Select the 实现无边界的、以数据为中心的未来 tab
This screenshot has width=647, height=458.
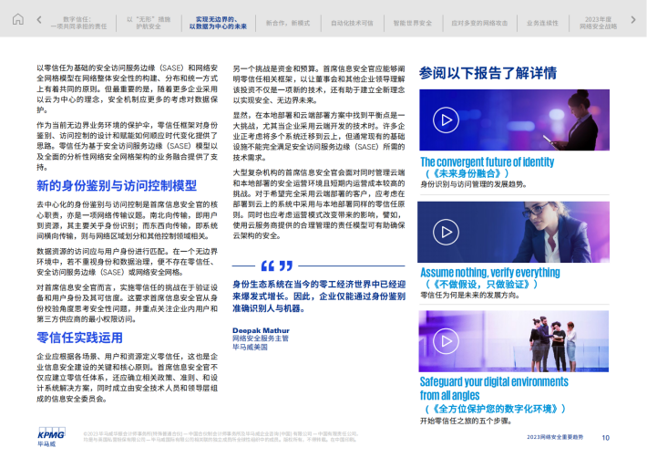[221, 22]
